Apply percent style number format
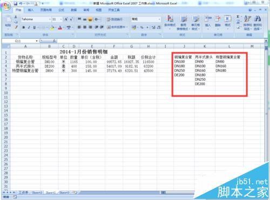The image size is (270, 200). [142, 27]
